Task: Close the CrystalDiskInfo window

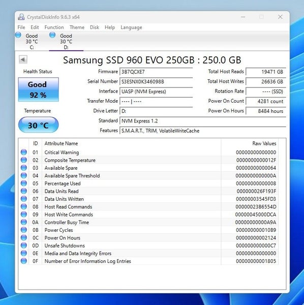Action: [x=280, y=17]
